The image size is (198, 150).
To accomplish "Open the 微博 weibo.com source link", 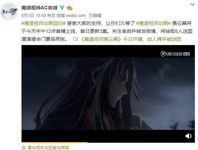I will pyautogui.click(x=71, y=15).
